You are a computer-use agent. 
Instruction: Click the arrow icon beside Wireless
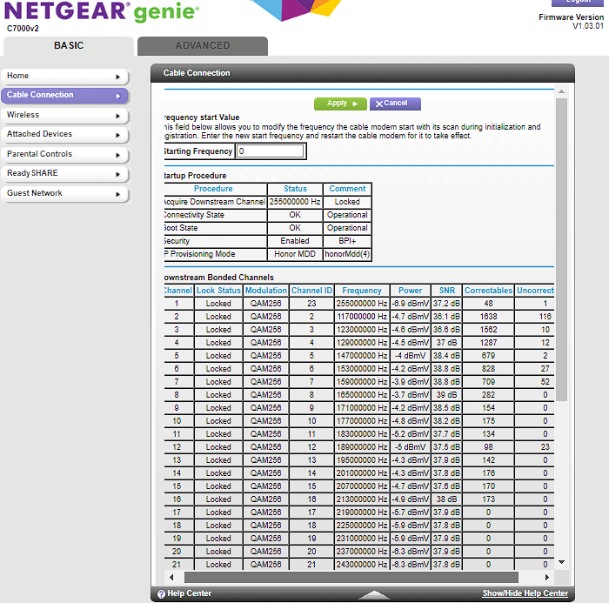(117, 115)
